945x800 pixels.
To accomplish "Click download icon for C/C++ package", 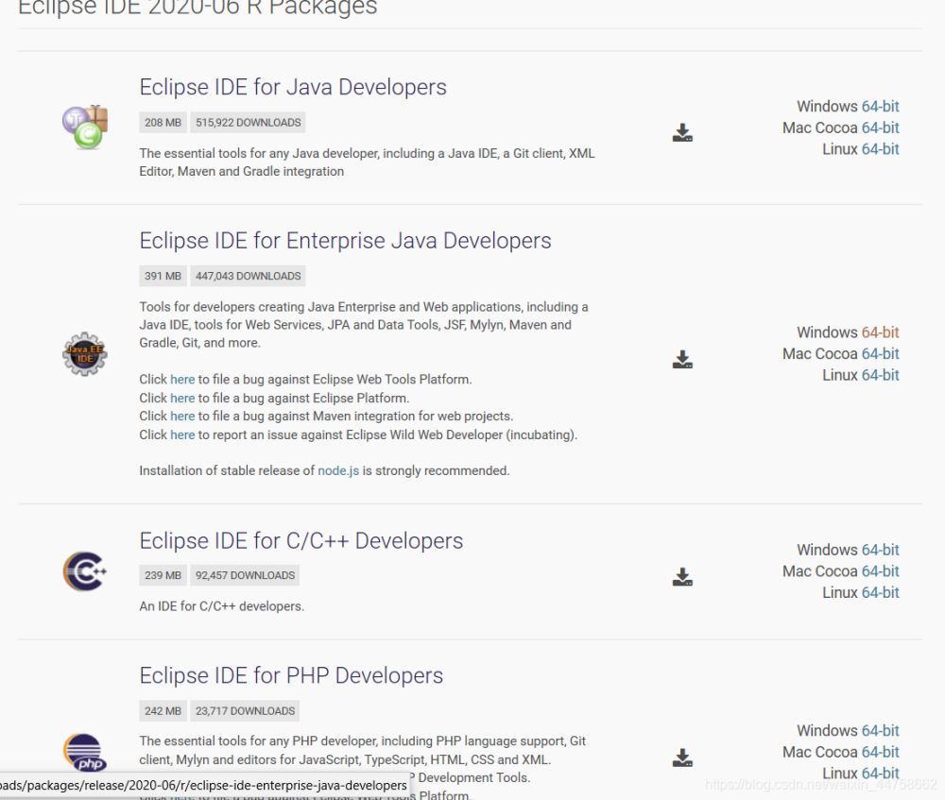I will click(x=682, y=576).
